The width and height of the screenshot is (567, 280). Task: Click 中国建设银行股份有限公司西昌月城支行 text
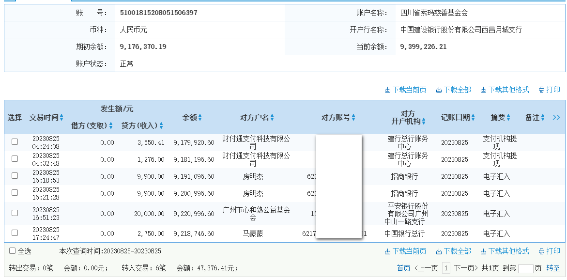coord(461,30)
